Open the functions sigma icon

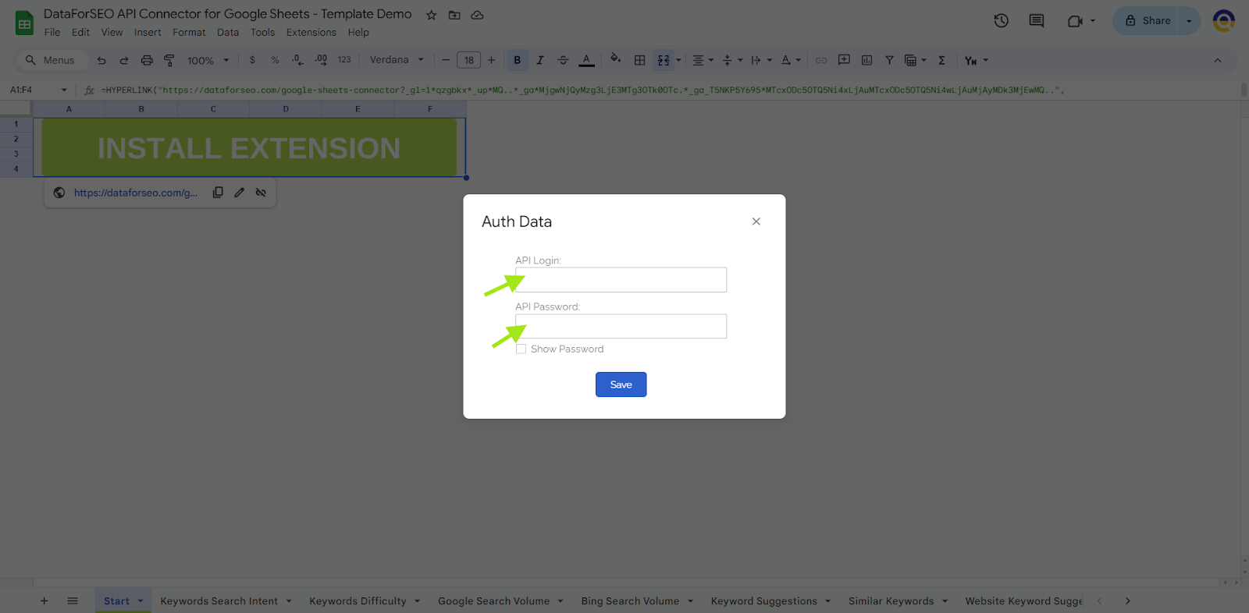coord(941,60)
